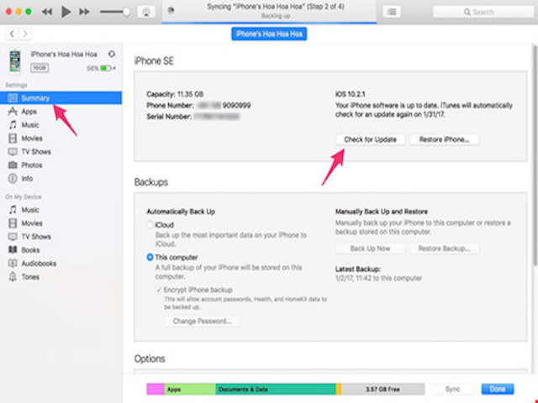This screenshot has width=538, height=403.
Task: Click the blue Done button
Action: tap(498, 389)
